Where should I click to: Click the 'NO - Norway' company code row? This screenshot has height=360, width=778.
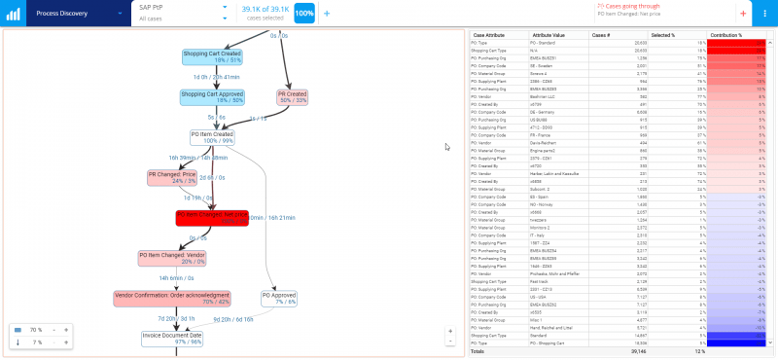click(618, 204)
